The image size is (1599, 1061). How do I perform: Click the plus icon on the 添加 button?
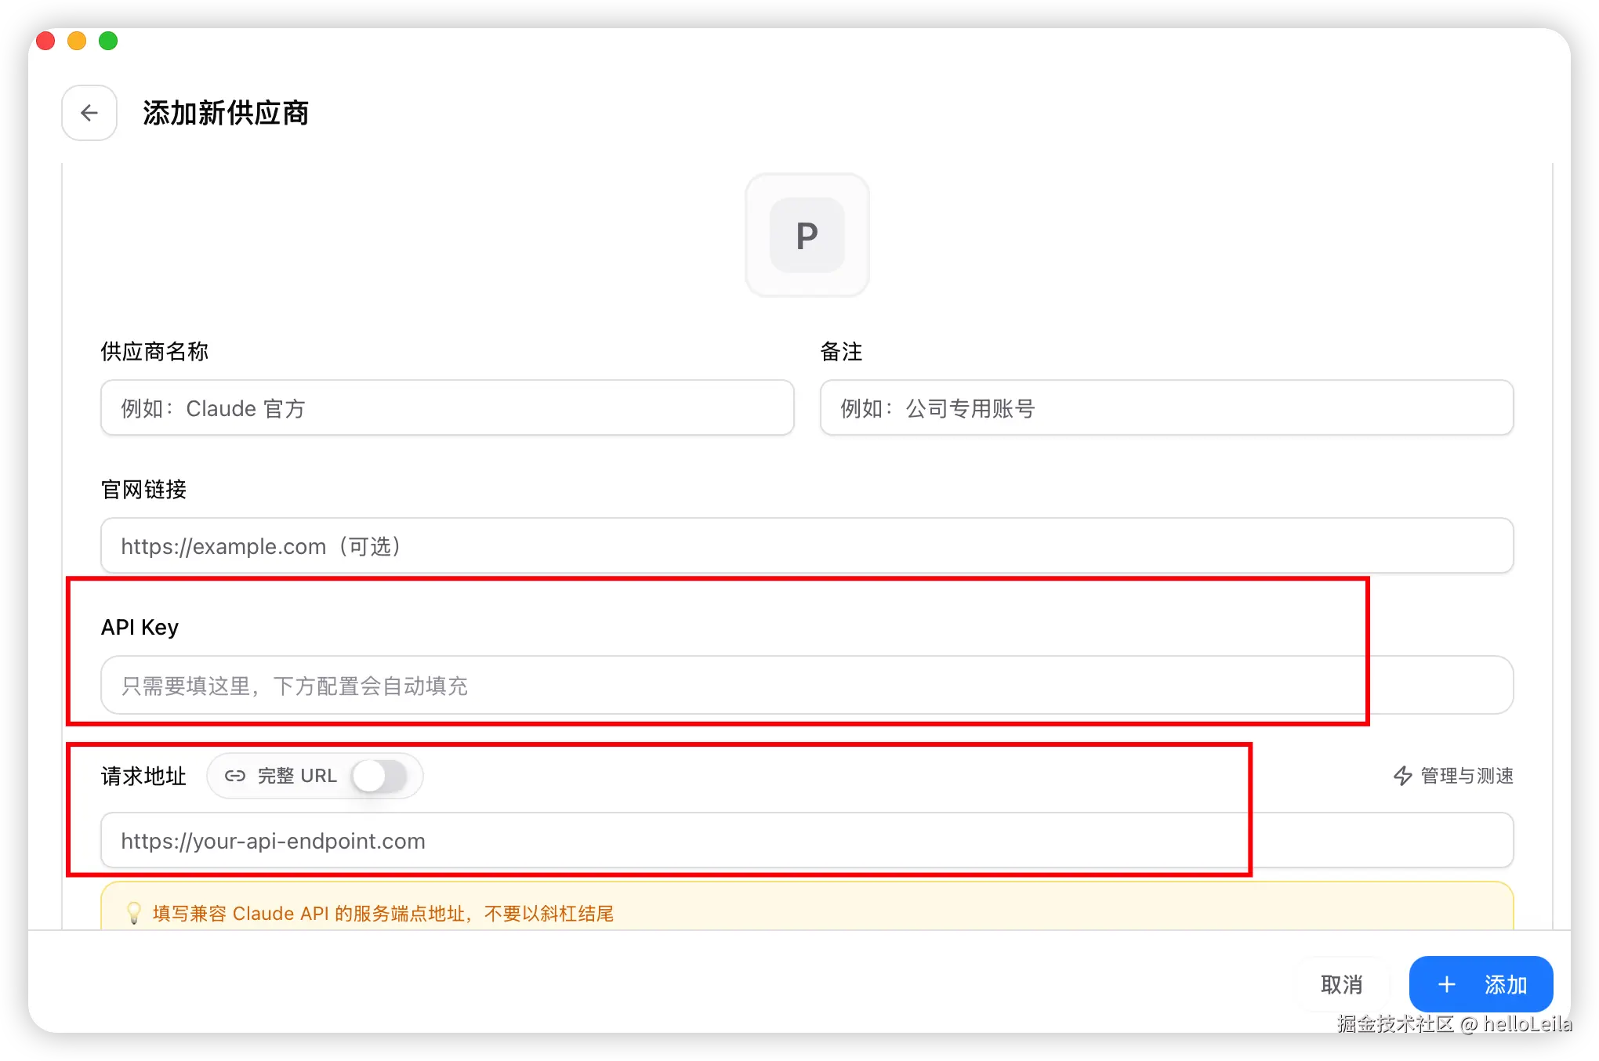tap(1447, 984)
